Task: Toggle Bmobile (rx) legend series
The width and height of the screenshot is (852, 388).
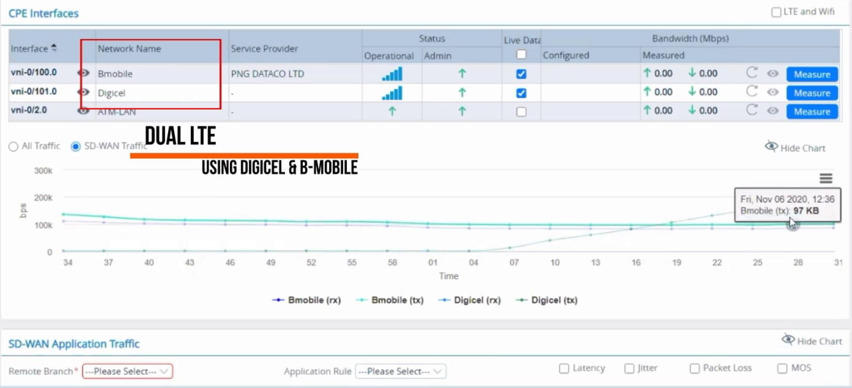Action: 307,300
